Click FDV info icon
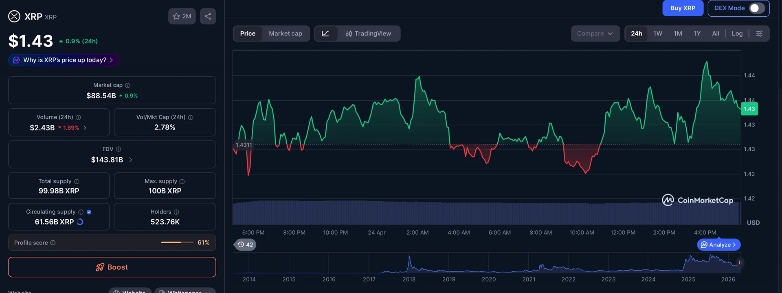782x293 pixels. (x=119, y=149)
